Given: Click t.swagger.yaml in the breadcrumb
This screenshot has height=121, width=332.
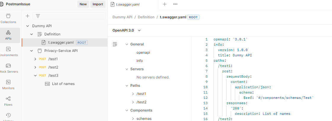Looking at the screenshot, I should 173,17.
